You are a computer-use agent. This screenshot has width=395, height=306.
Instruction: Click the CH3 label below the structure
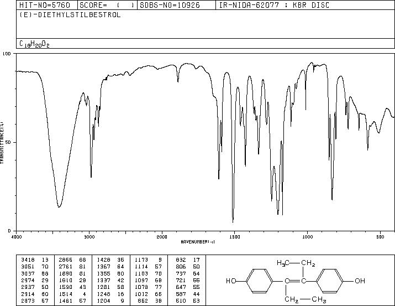pos(319,299)
